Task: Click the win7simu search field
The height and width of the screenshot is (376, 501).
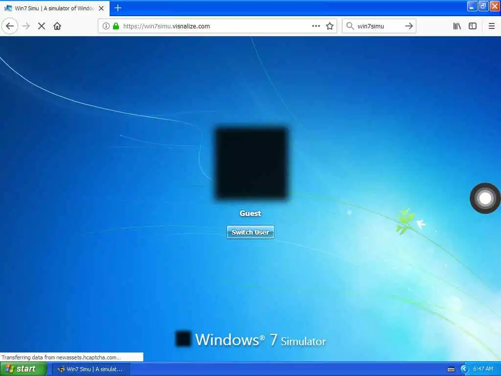Action: click(x=379, y=26)
